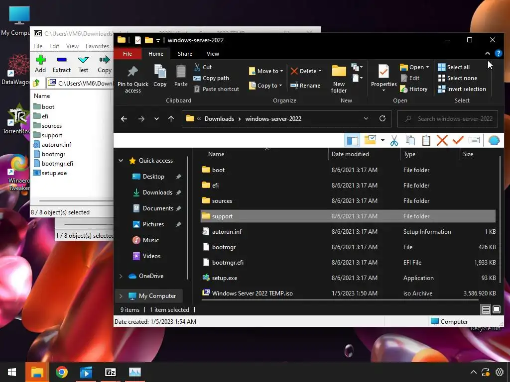Open Classic Shell settings blue shell icon
The width and height of the screenshot is (510, 382).
pos(494,140)
